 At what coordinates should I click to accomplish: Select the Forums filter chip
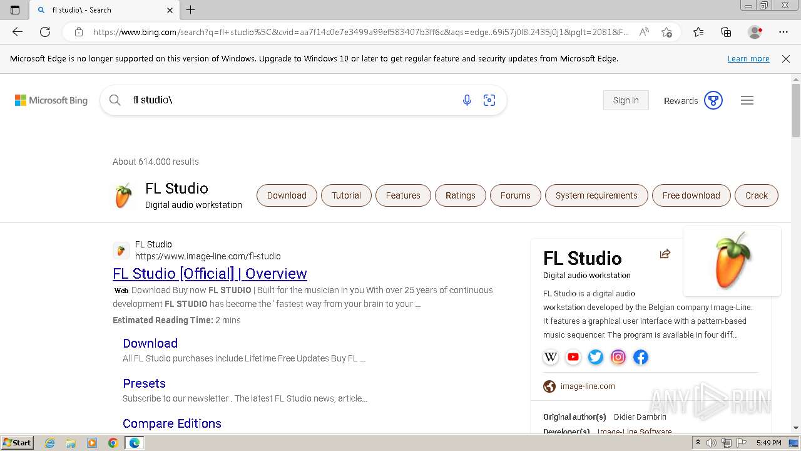[515, 195]
